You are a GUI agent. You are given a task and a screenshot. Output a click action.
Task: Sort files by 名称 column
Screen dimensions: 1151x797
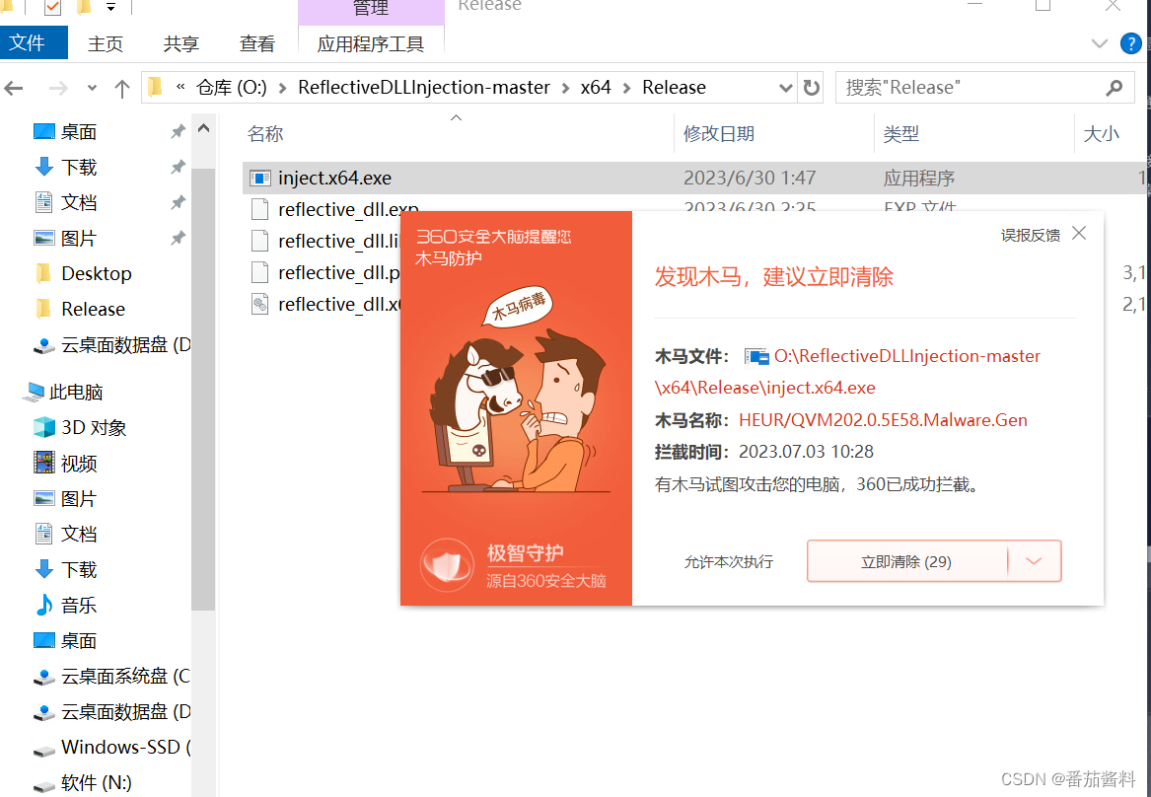pos(265,134)
